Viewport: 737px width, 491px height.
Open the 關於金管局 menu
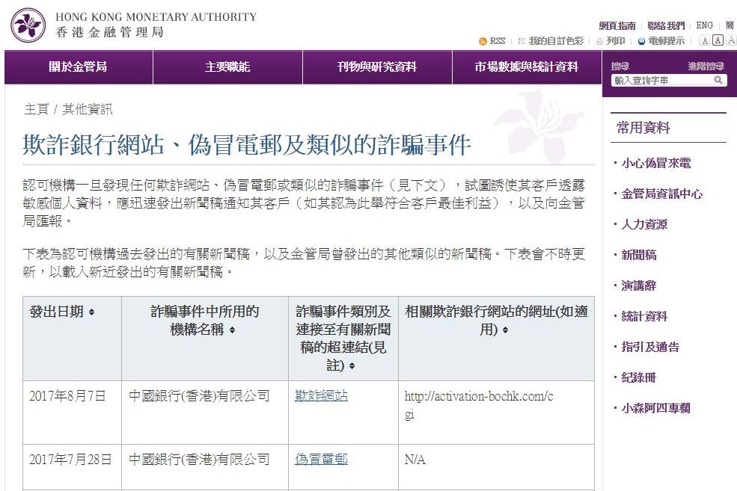pyautogui.click(x=78, y=67)
